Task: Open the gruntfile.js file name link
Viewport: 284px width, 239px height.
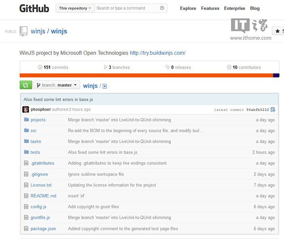Action: pos(40,217)
